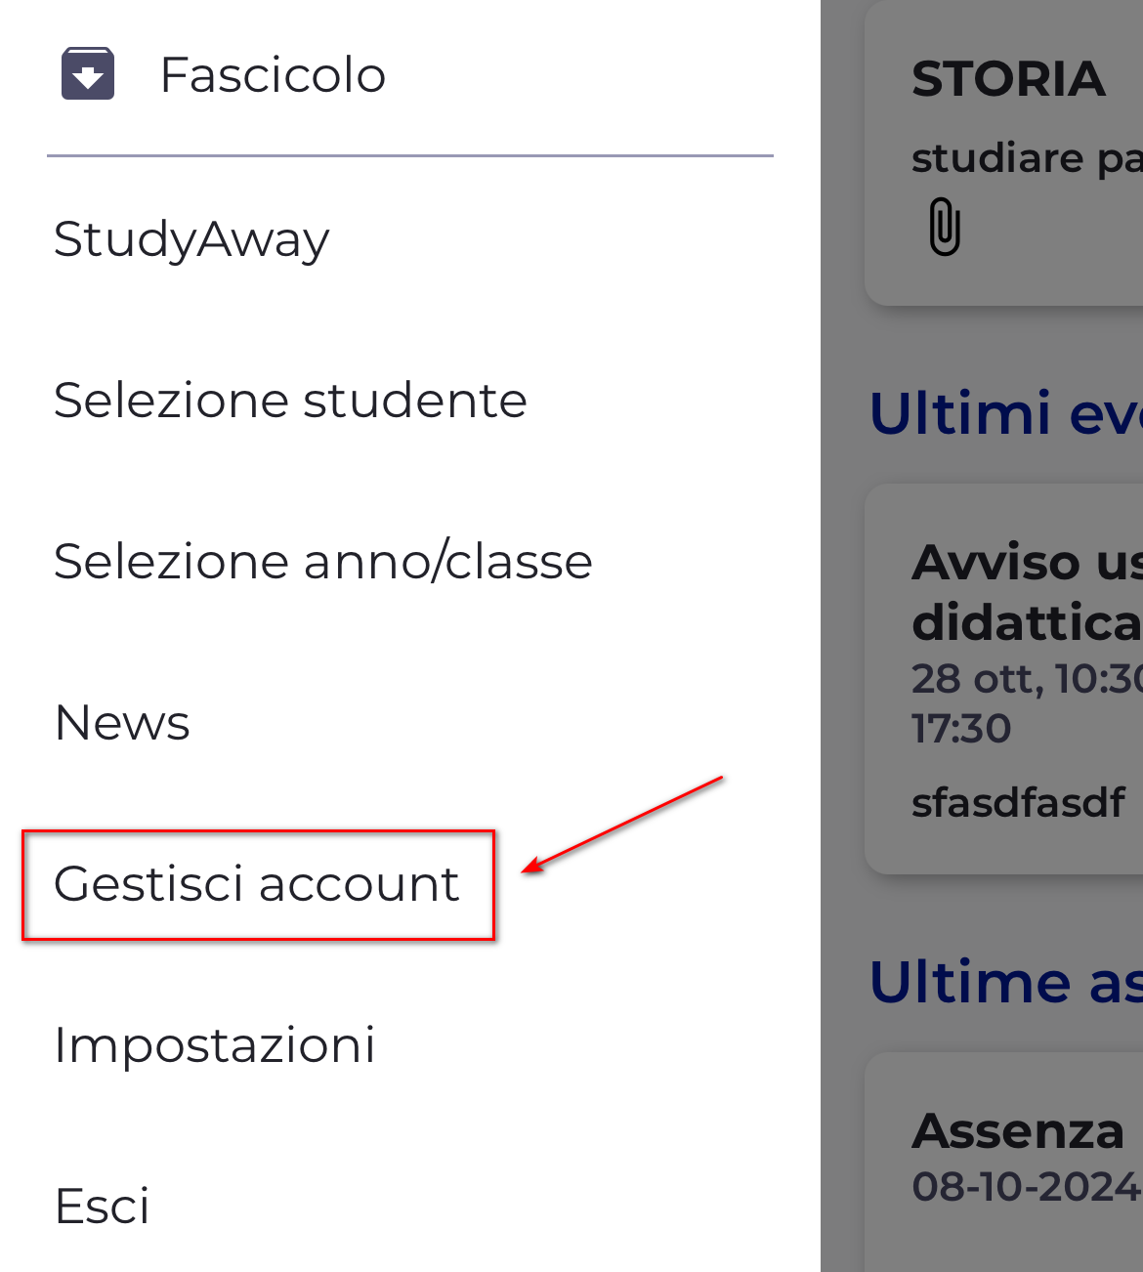Open the Fascicolo menu label
Viewport: 1143px width, 1272px height.
coord(273,74)
